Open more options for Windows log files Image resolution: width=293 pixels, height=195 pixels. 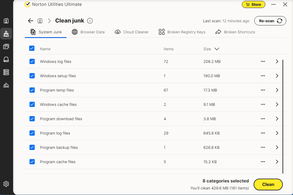(x=263, y=61)
